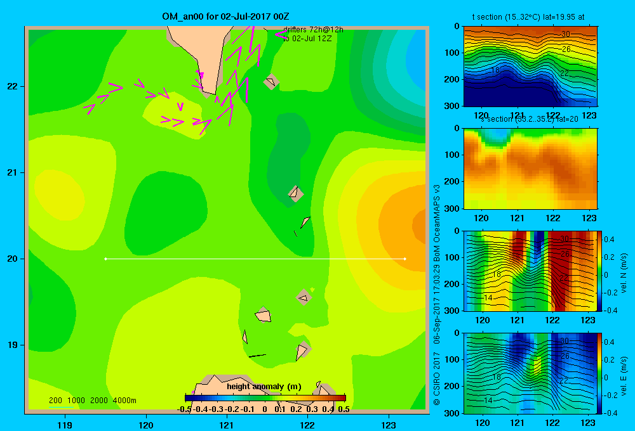Open the eastward velocity section plot

point(530,373)
